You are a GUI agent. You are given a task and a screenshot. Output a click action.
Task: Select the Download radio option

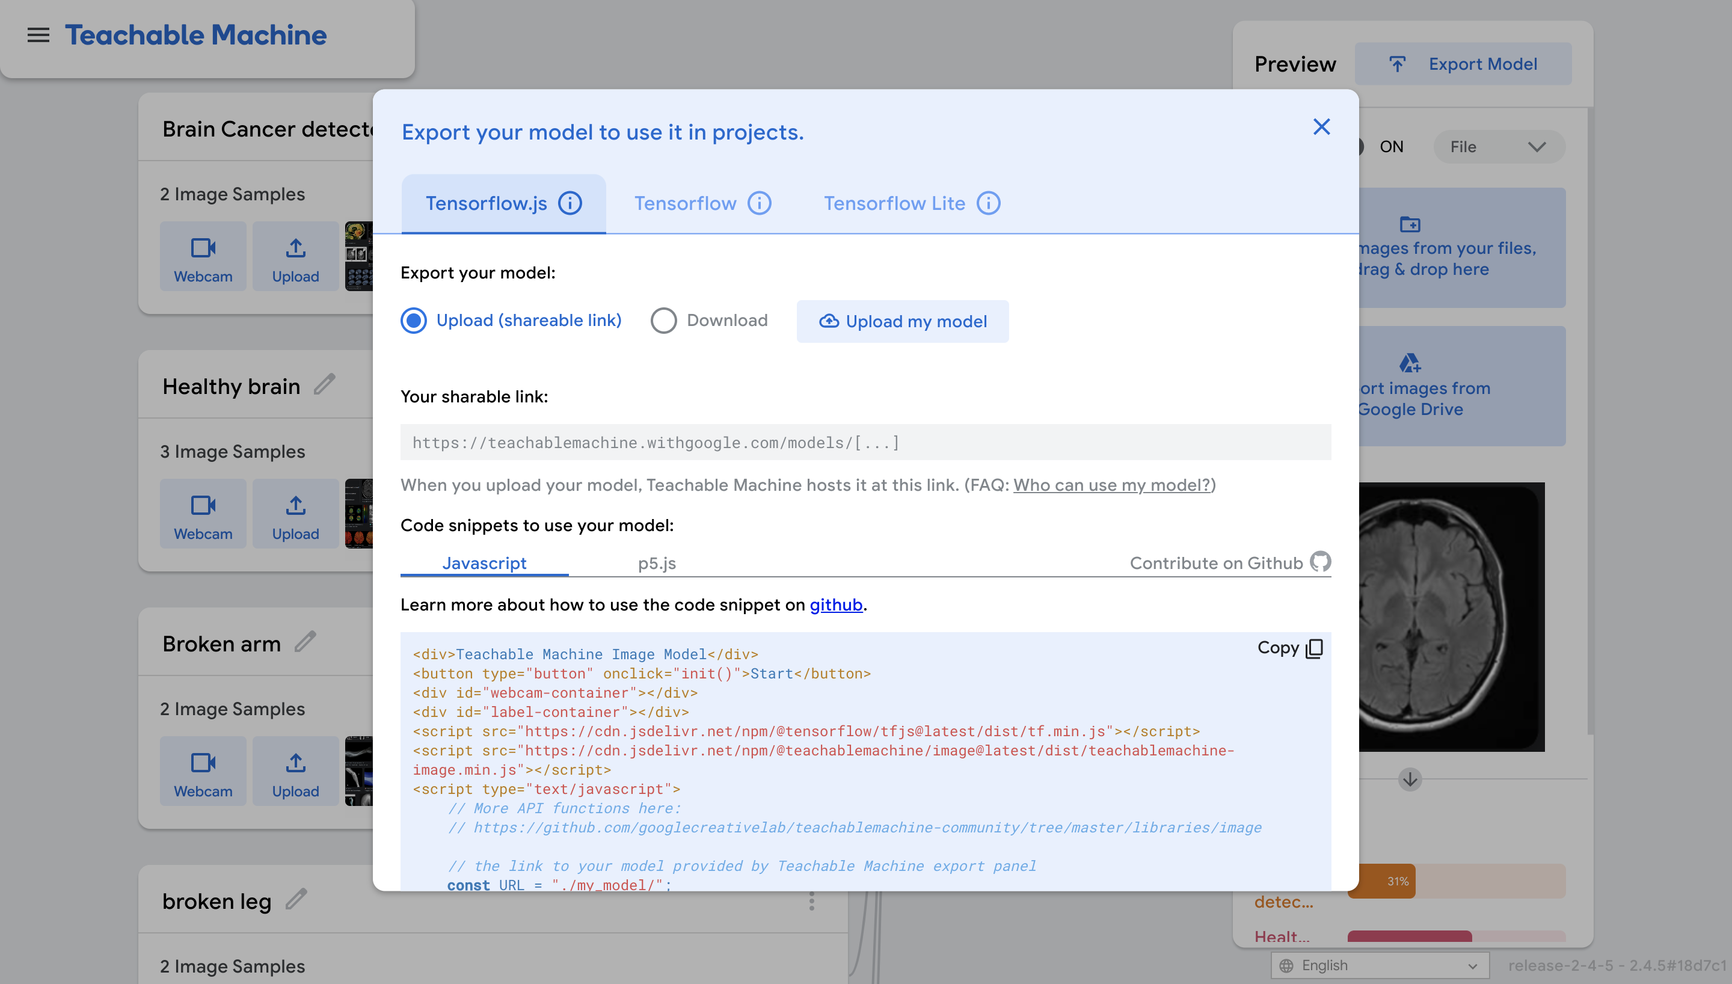(x=663, y=321)
